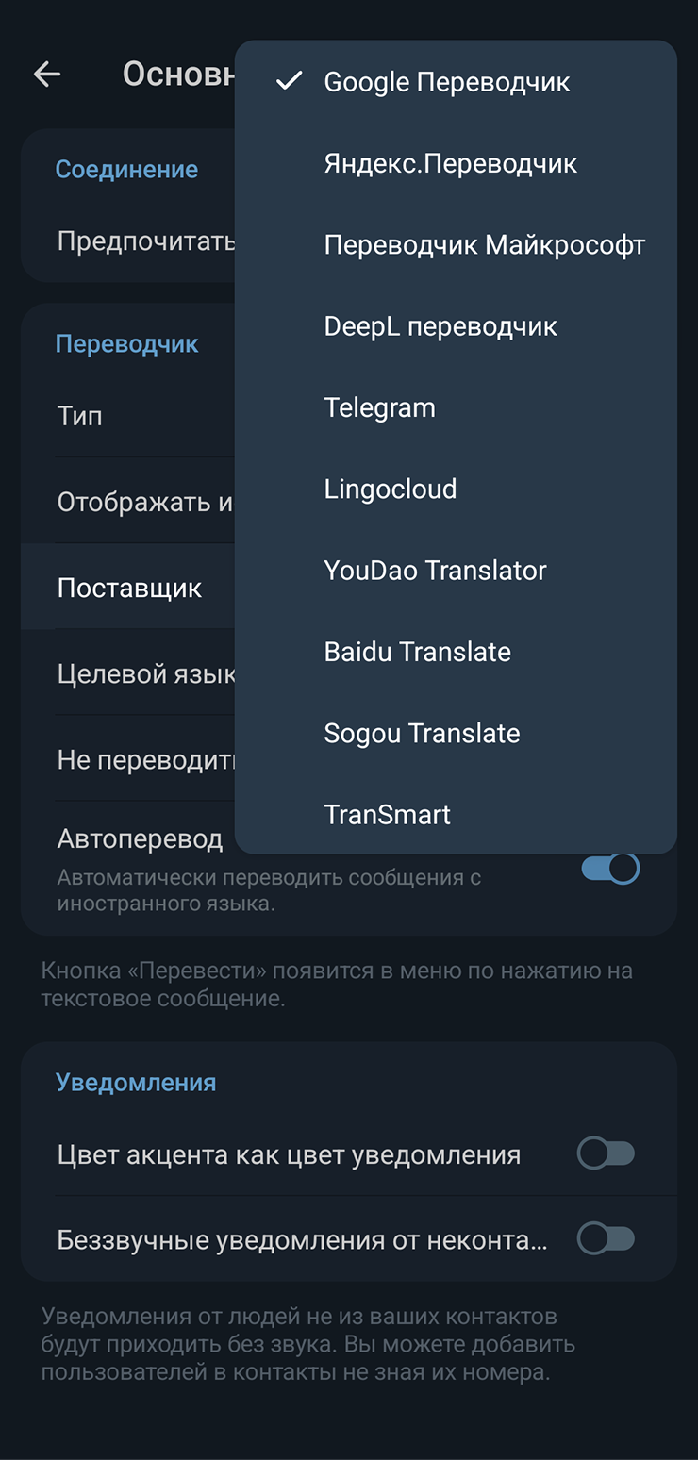
Task: Open the Тип translator setting
Action: point(80,416)
